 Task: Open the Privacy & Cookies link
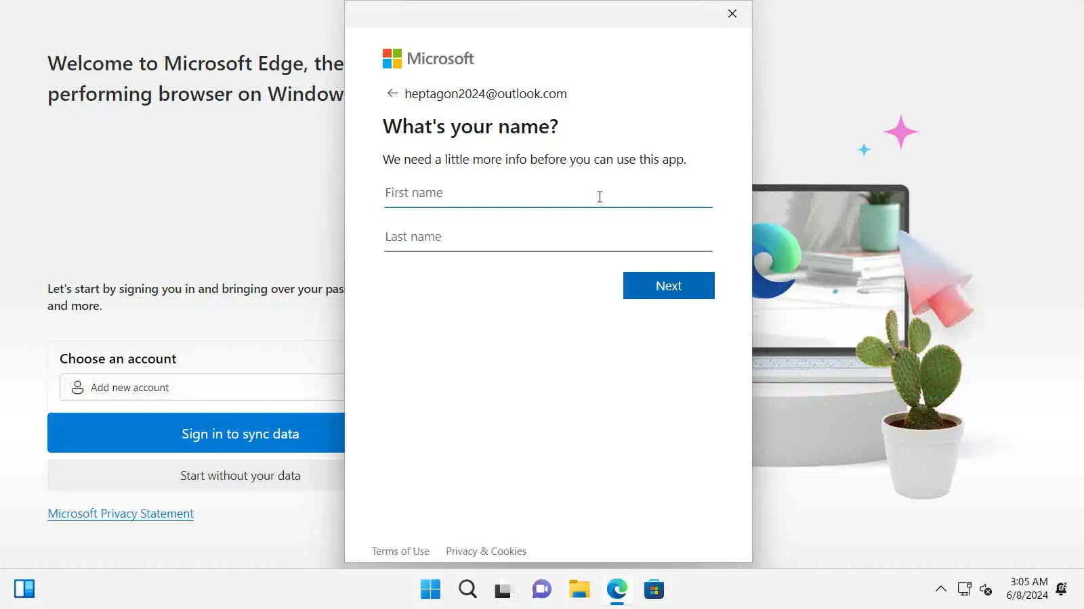486,551
